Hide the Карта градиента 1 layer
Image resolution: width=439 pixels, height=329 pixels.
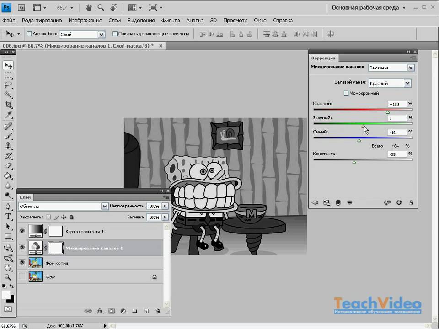[x=22, y=232]
